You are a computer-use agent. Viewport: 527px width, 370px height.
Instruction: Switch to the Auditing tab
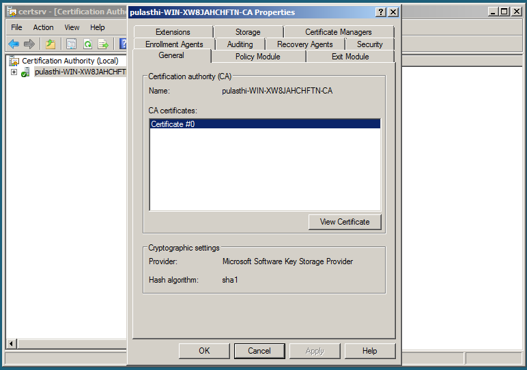240,44
